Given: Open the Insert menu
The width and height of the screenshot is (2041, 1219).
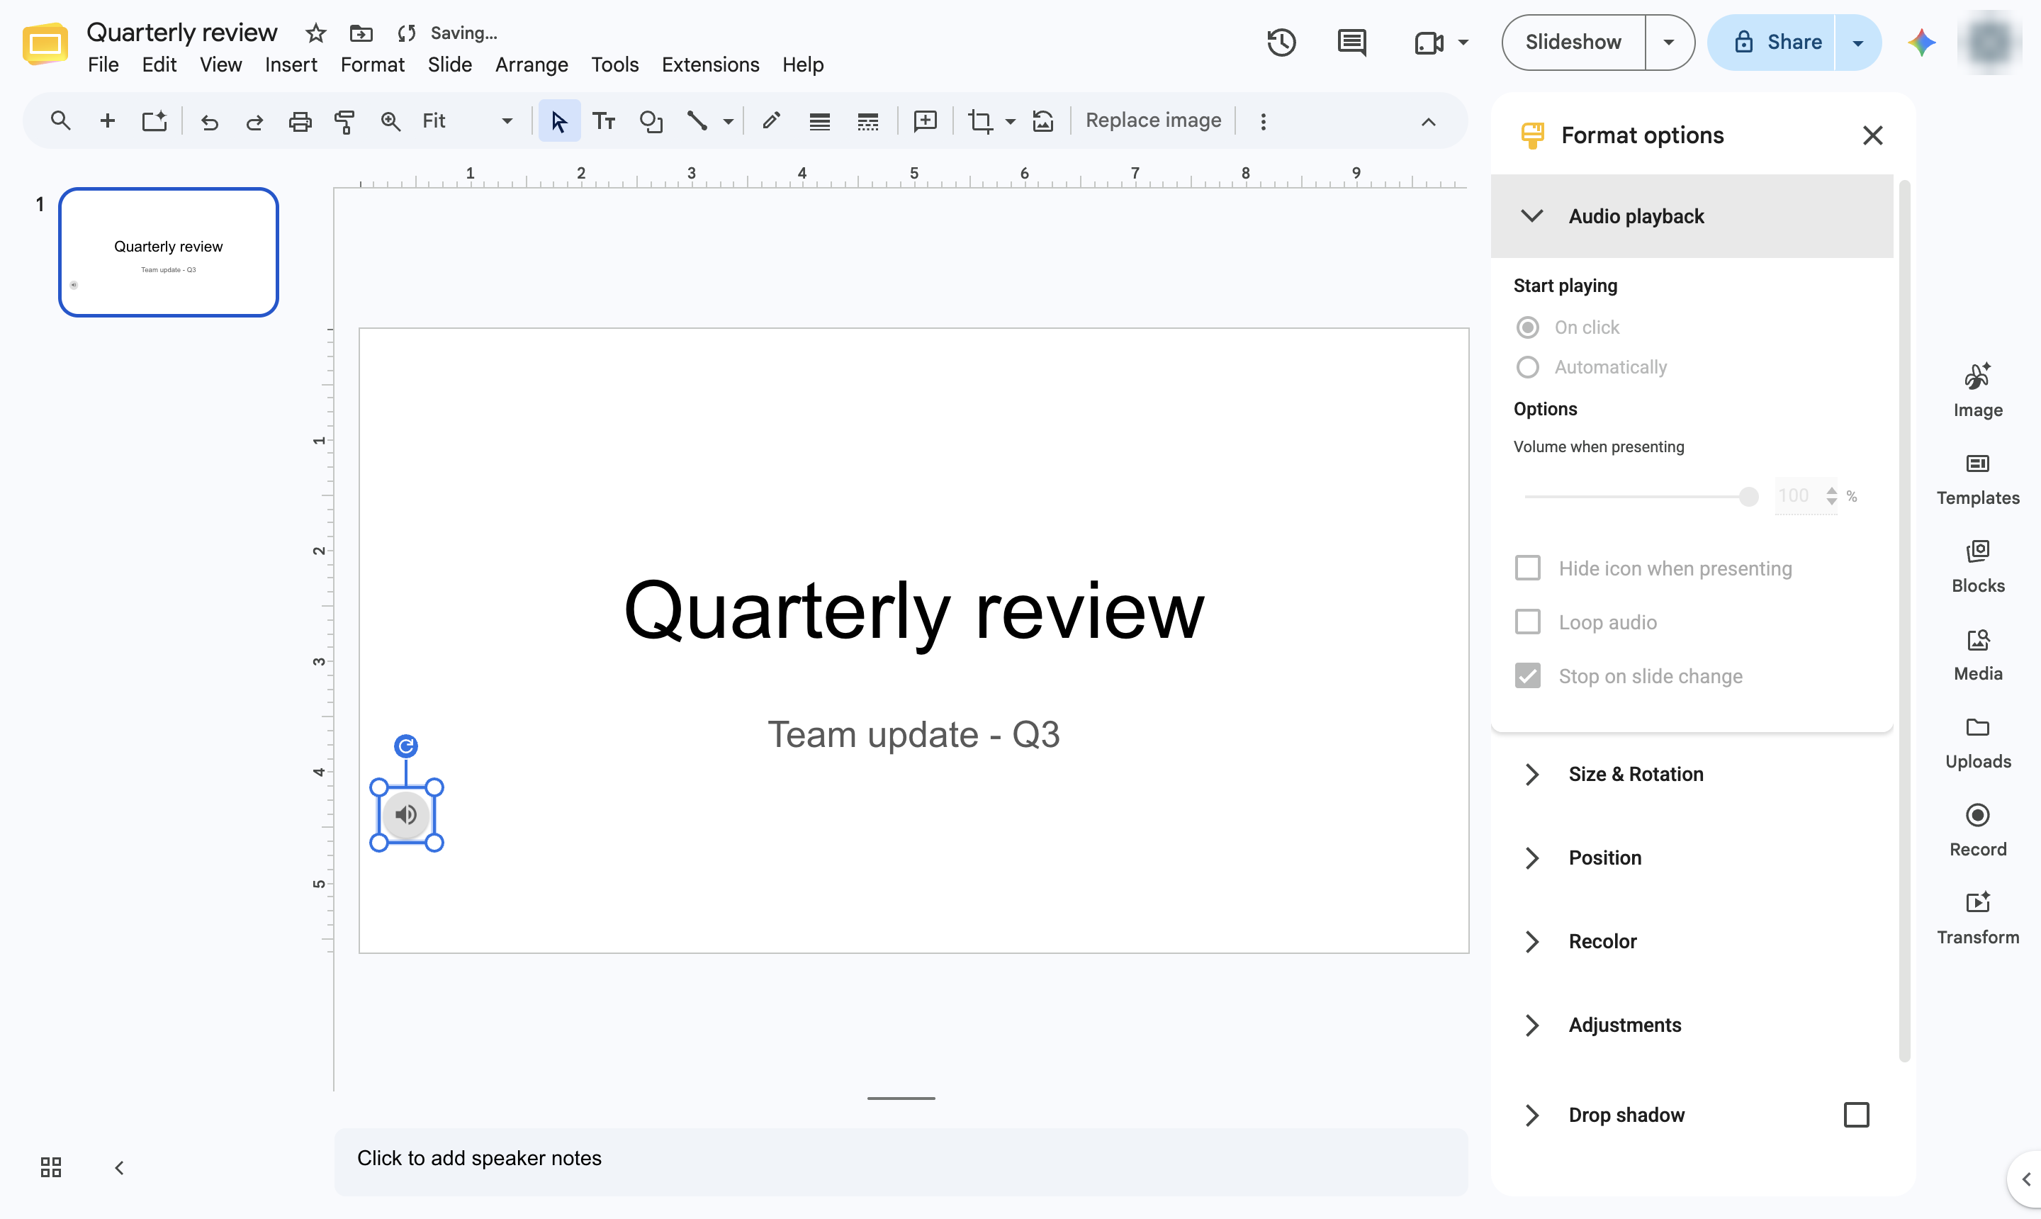Looking at the screenshot, I should tap(290, 65).
